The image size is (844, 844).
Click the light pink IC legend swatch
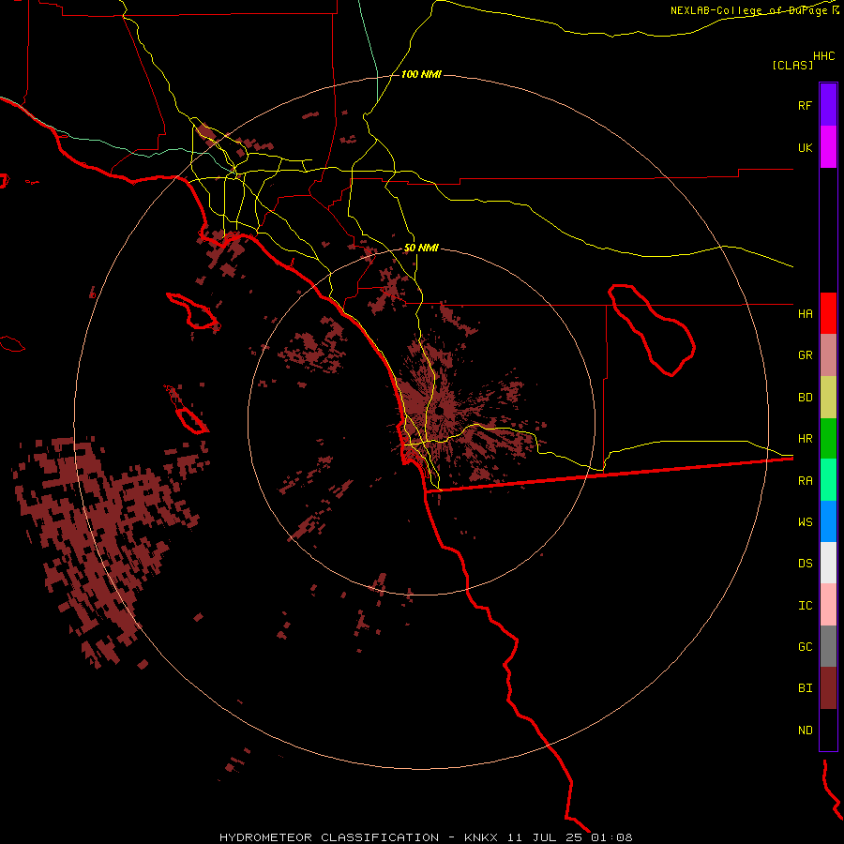point(828,605)
